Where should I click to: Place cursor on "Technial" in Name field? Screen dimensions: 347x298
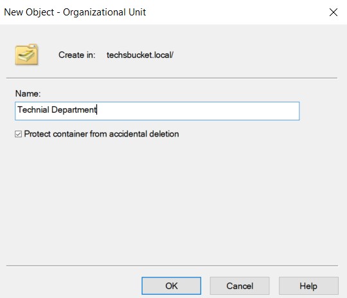(33, 110)
